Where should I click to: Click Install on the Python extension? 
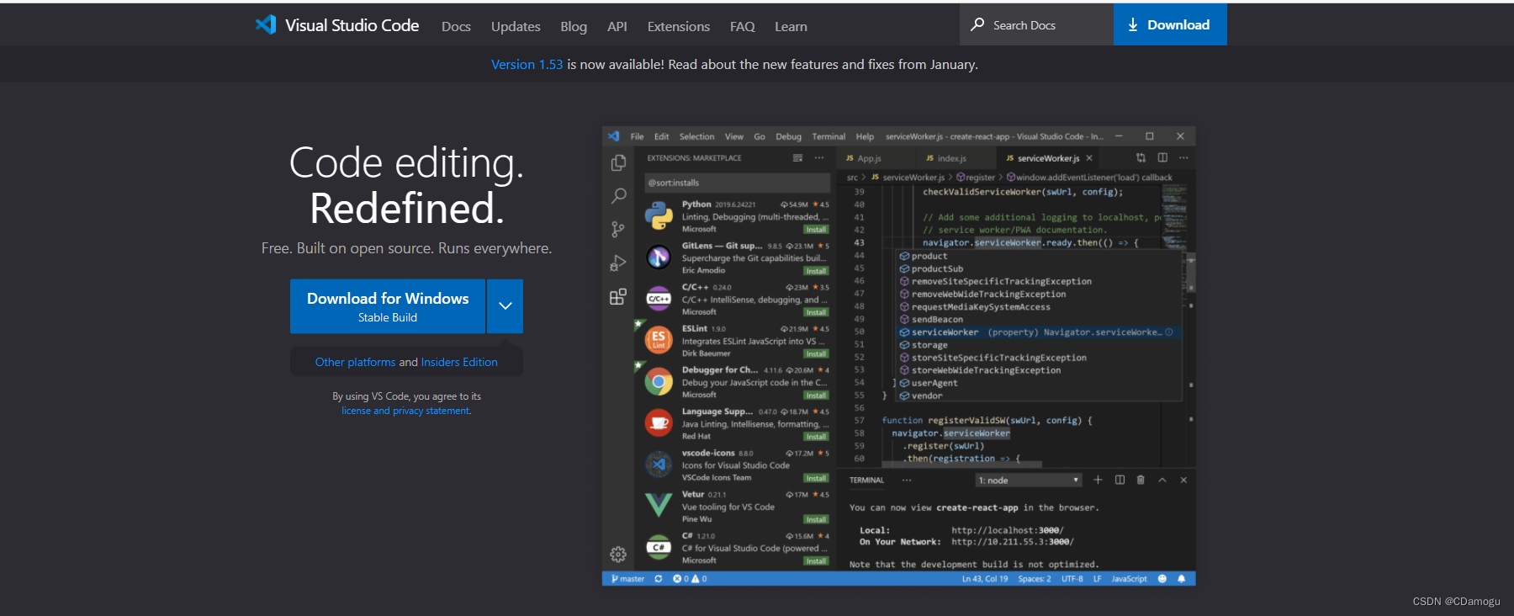816,229
